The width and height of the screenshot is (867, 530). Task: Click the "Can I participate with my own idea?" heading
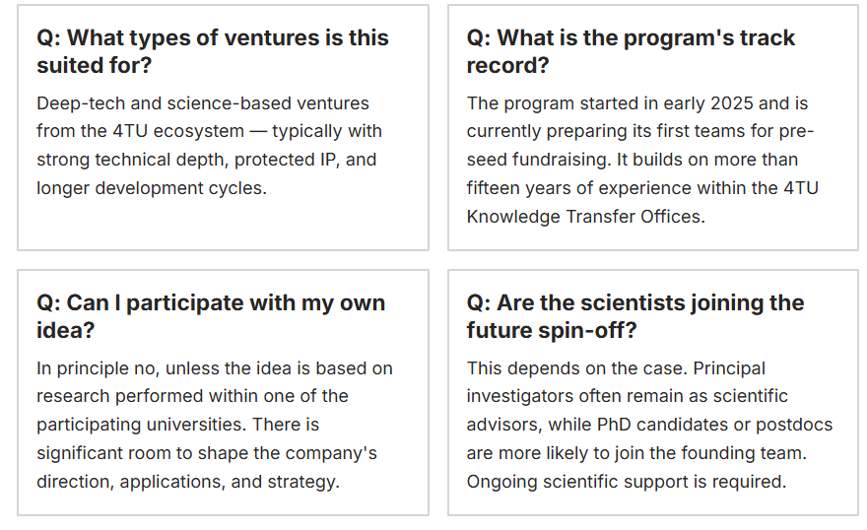point(211,316)
